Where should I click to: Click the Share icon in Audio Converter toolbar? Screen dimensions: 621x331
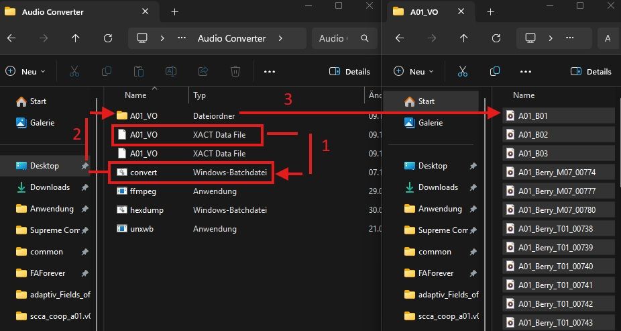pos(203,72)
